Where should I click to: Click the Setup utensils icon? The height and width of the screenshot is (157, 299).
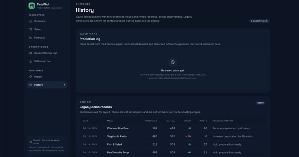click(31, 29)
